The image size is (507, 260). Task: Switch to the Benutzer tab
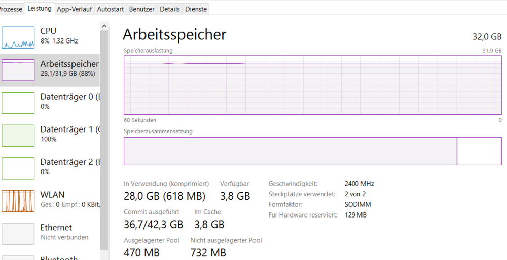point(142,9)
